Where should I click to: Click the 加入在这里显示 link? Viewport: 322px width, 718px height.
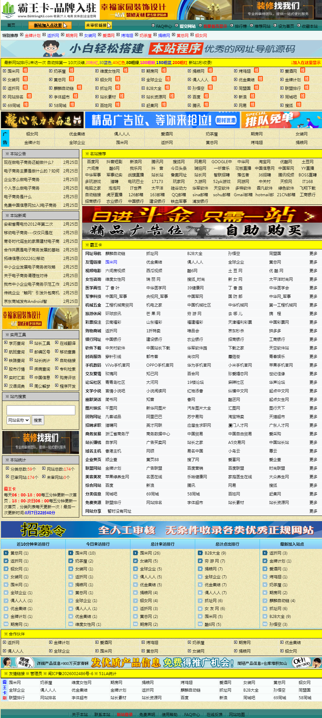click(x=306, y=63)
